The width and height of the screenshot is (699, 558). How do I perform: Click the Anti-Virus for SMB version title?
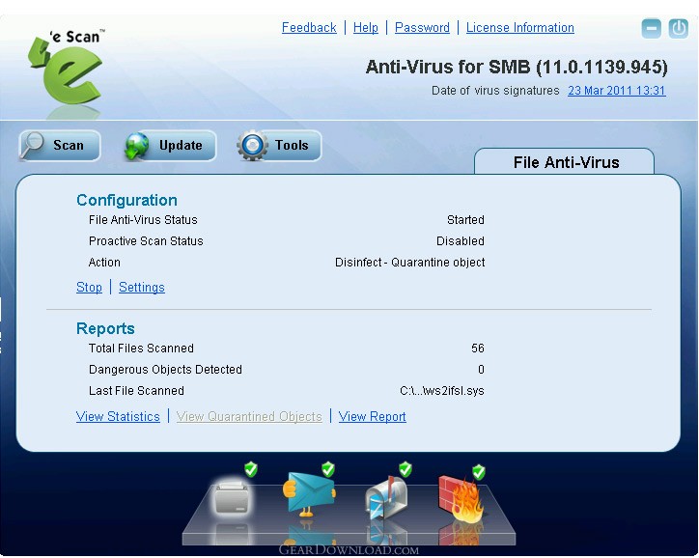[x=517, y=68]
